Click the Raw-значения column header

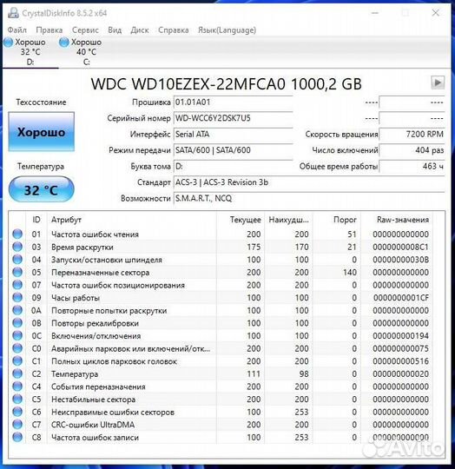tap(397, 220)
